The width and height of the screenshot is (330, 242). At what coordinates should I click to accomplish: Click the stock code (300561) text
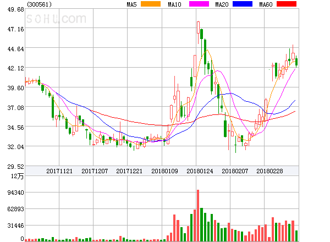(39, 4)
